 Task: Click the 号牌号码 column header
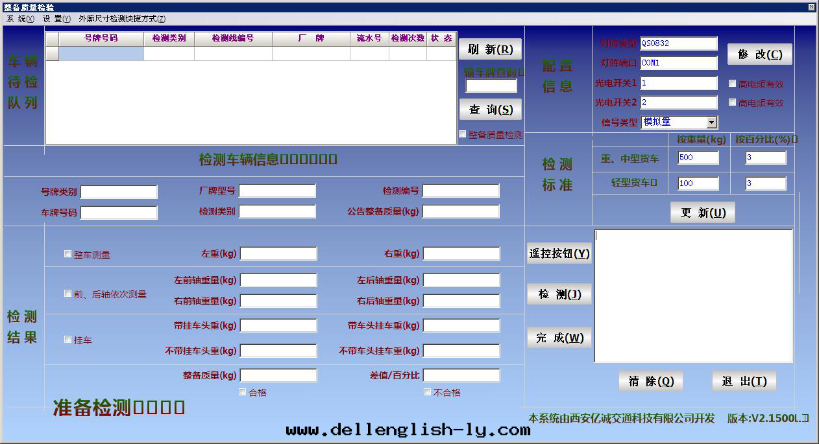(101, 38)
